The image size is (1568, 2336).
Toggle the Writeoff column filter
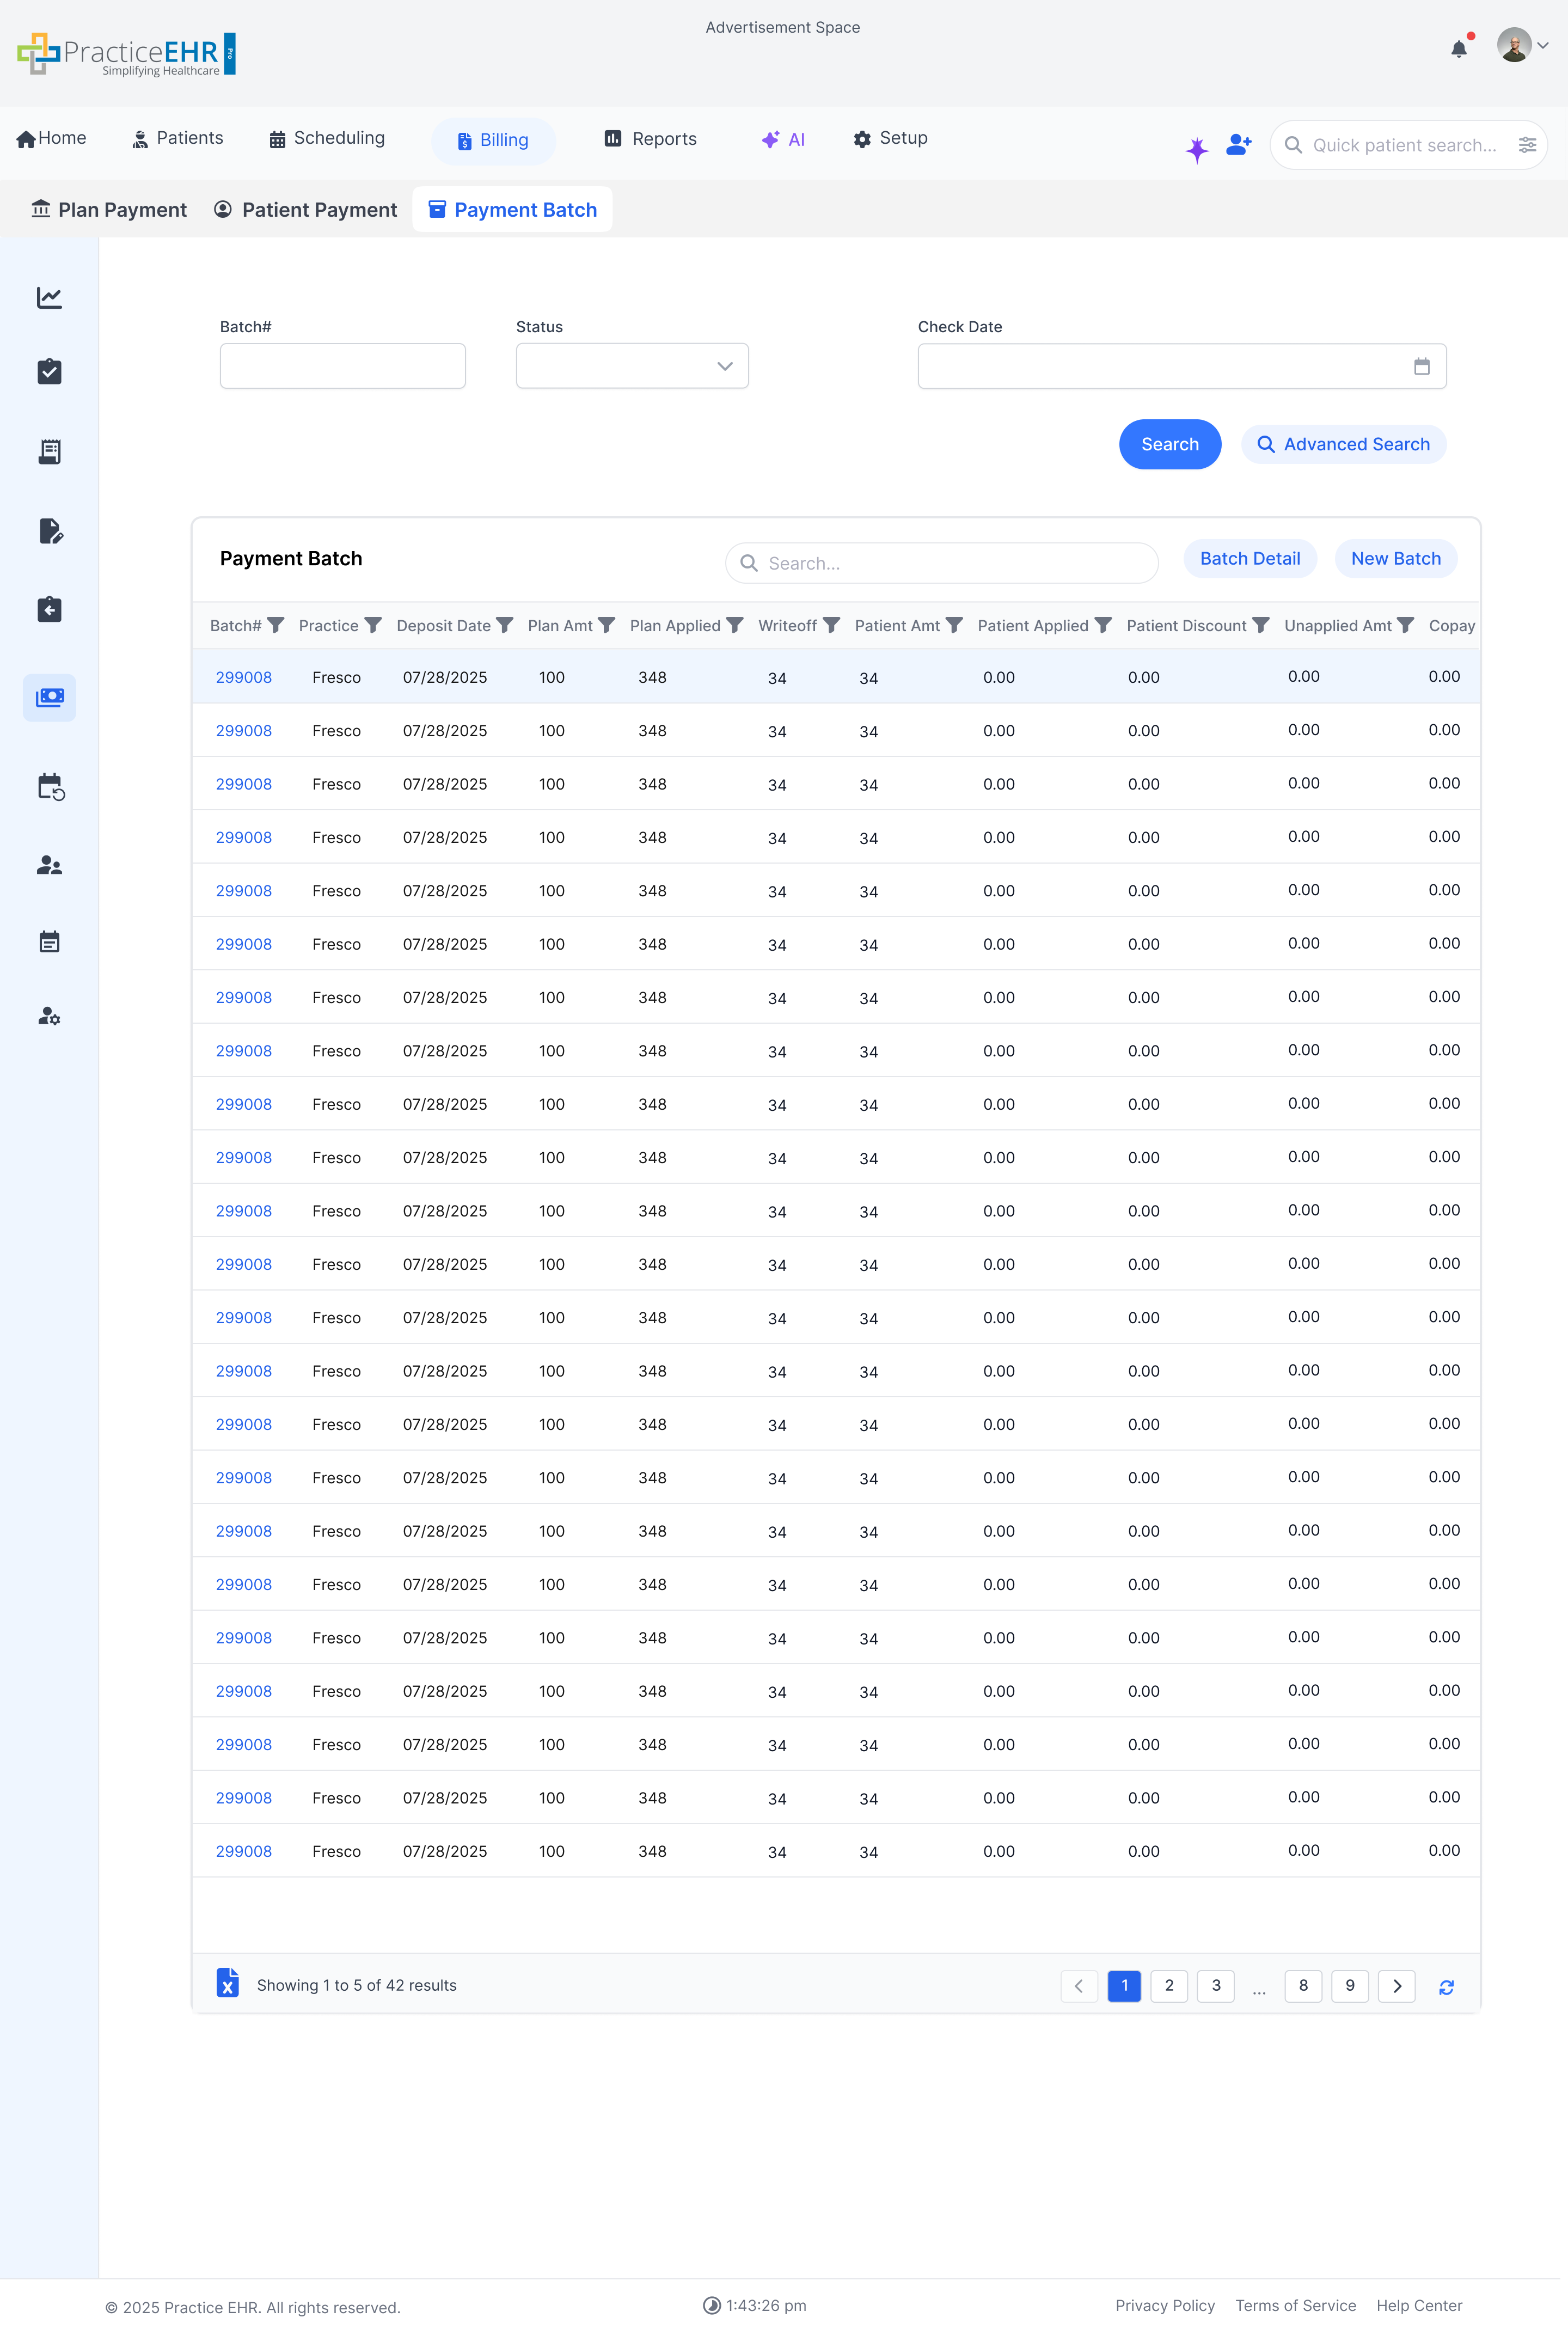coord(831,625)
